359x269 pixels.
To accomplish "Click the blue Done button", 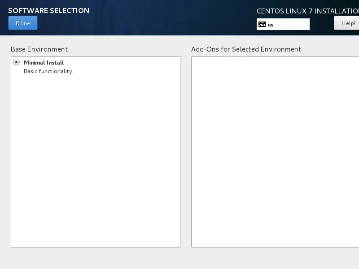I will click(x=23, y=23).
